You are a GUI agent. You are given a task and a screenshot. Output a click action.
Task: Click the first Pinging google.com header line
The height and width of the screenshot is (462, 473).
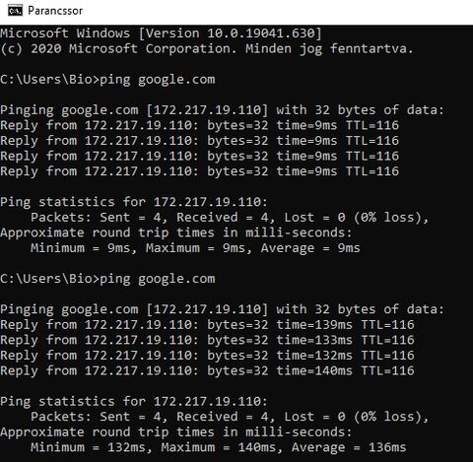(x=222, y=110)
